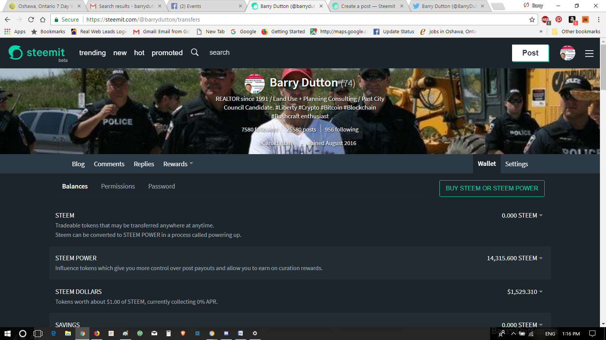Switch to the Oshawa, Ontario 7 Day browser tab
The height and width of the screenshot is (340, 606).
point(45,6)
